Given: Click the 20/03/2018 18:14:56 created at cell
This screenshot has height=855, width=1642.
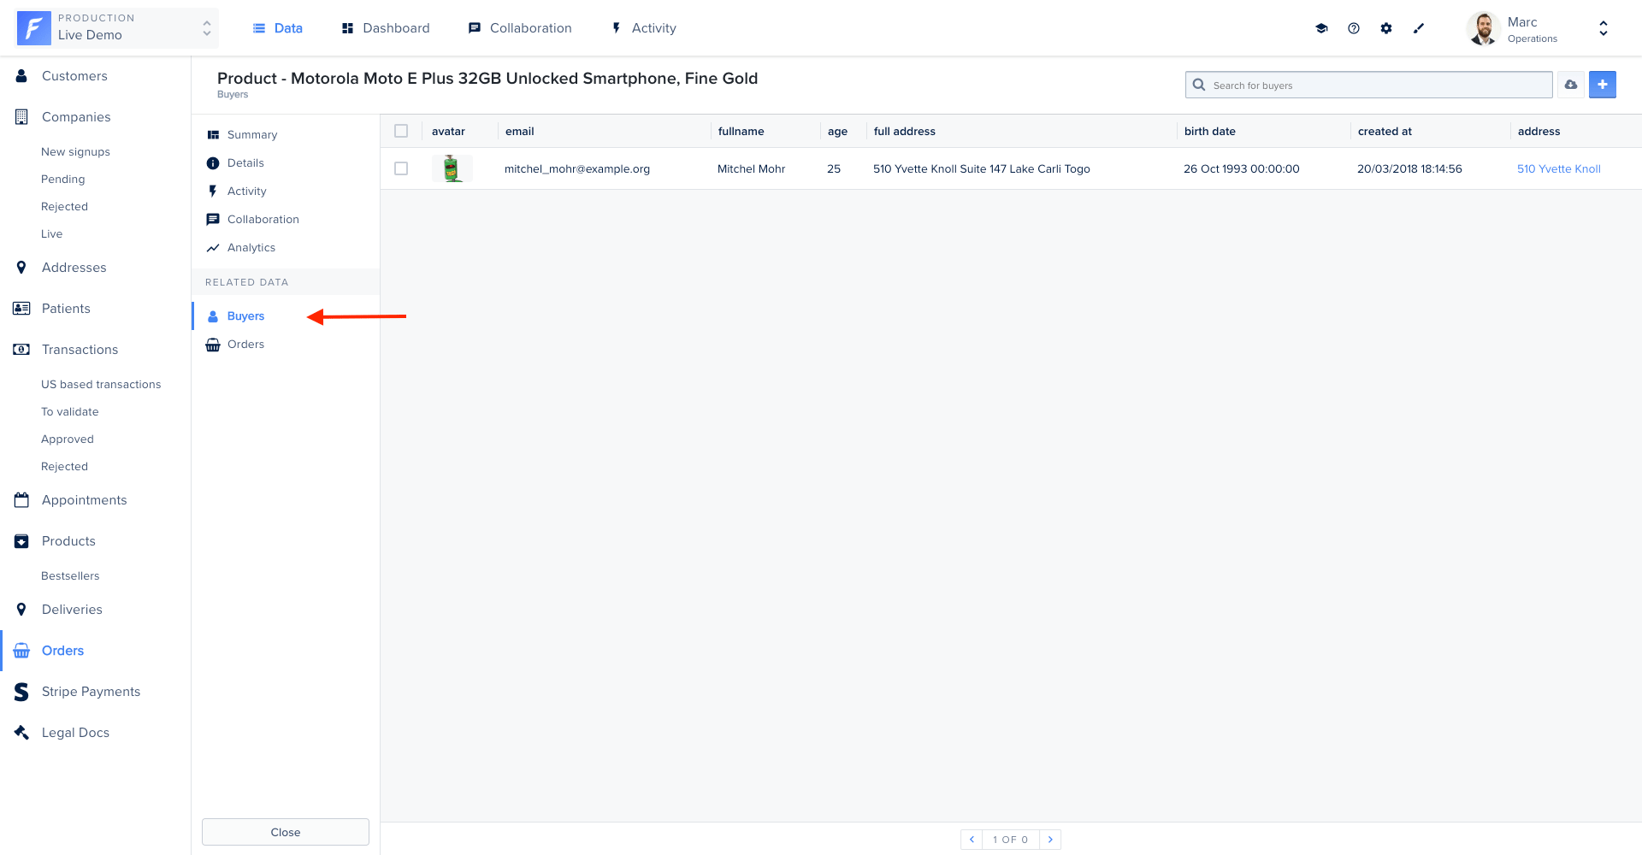Looking at the screenshot, I should (1409, 169).
